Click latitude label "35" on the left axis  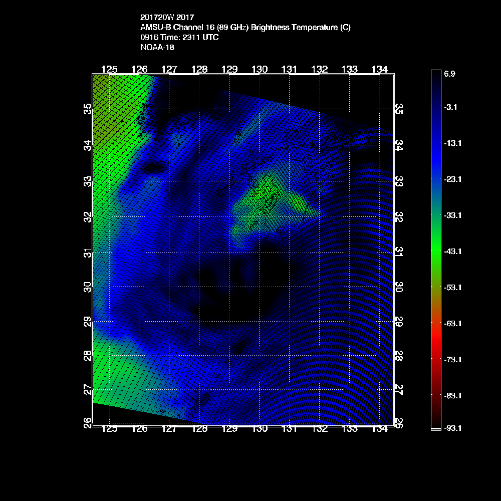pos(88,109)
